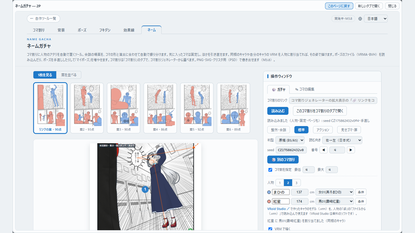Image resolution: width=415 pixels, height=233 pixels.
Task: Click next number arrow beside 番号
Action: (351, 150)
